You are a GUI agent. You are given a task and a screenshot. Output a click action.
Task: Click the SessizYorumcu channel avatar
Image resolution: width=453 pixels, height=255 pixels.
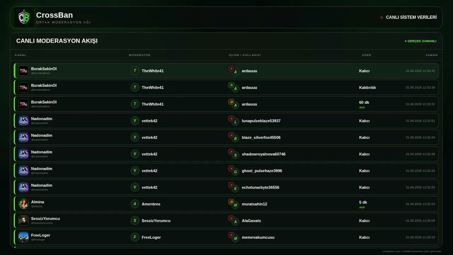tap(23, 221)
